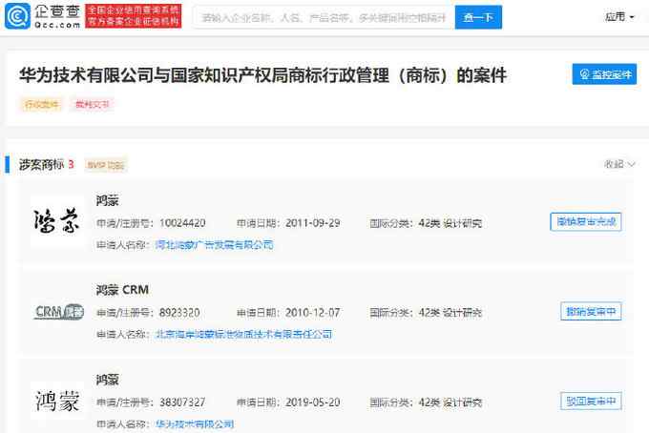Select the 行政案件 tag
Screen dimensions: 649x433
[41, 104]
